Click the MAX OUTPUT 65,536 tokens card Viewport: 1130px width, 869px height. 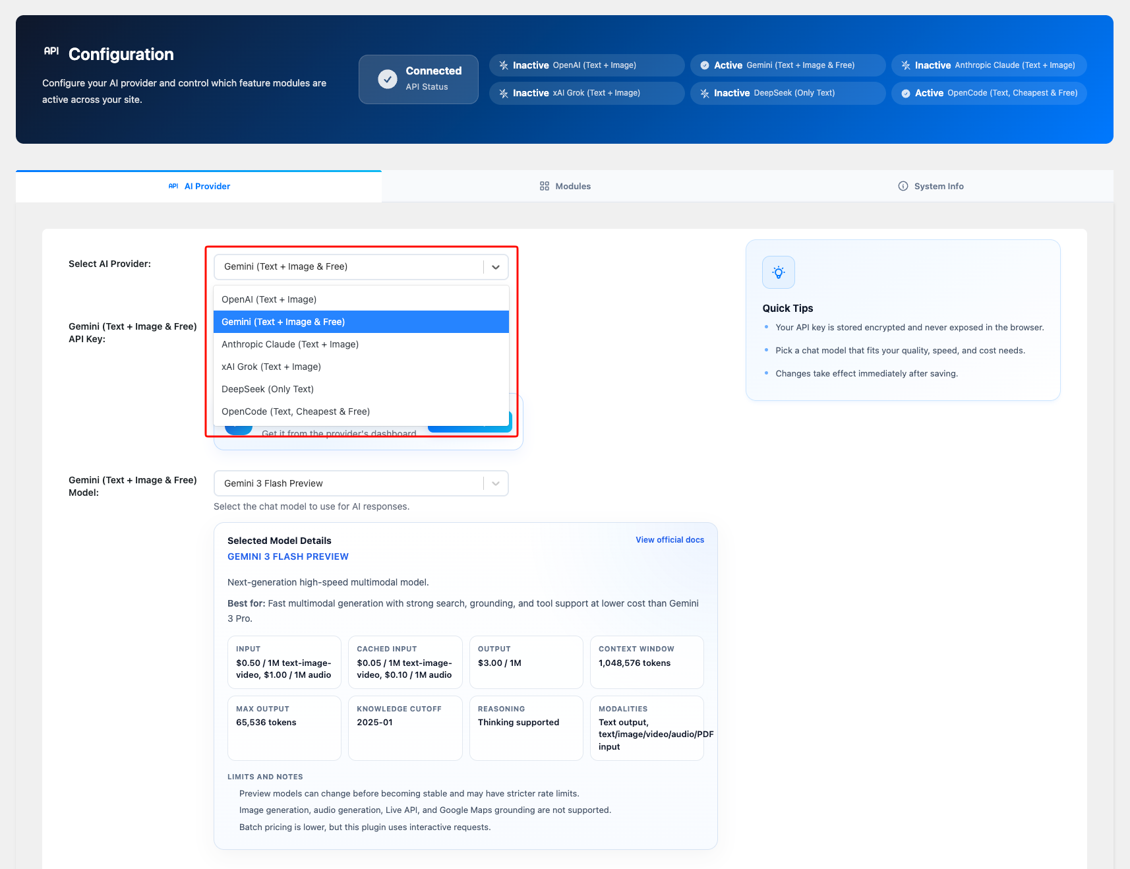coord(284,728)
